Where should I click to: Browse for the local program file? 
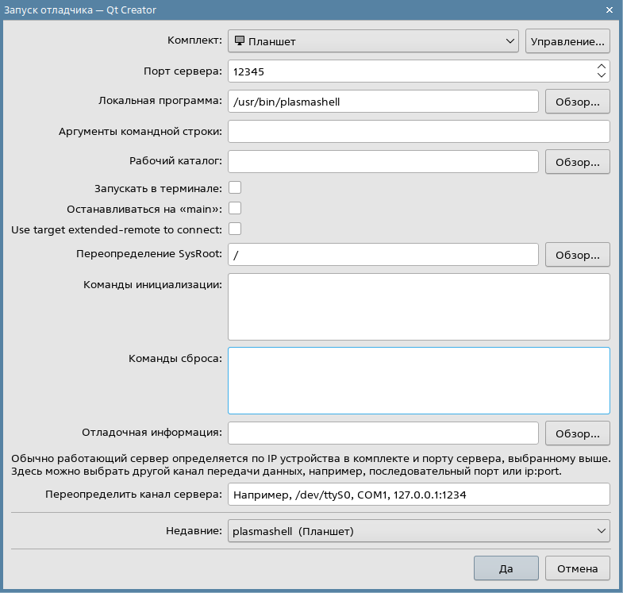click(x=577, y=101)
